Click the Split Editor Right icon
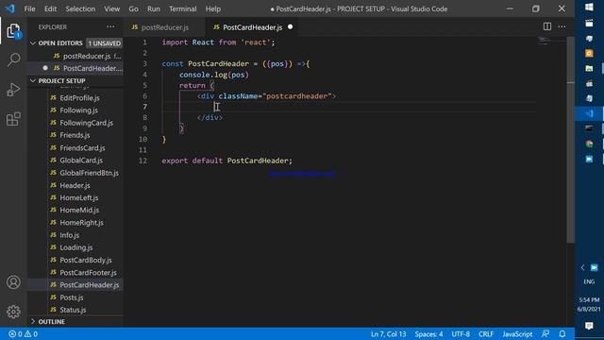The image size is (604, 340). [547, 26]
